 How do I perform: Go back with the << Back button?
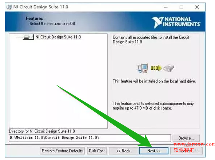pyautogui.click(x=123, y=151)
